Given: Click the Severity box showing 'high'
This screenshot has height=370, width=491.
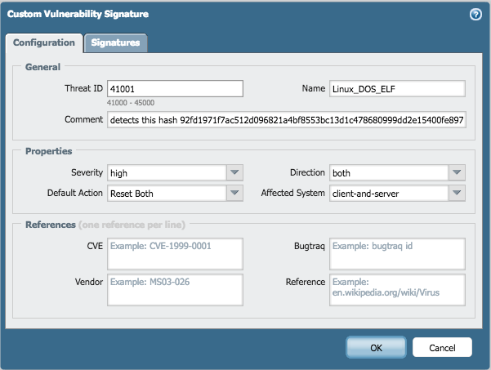Looking at the screenshot, I should 166,172.
